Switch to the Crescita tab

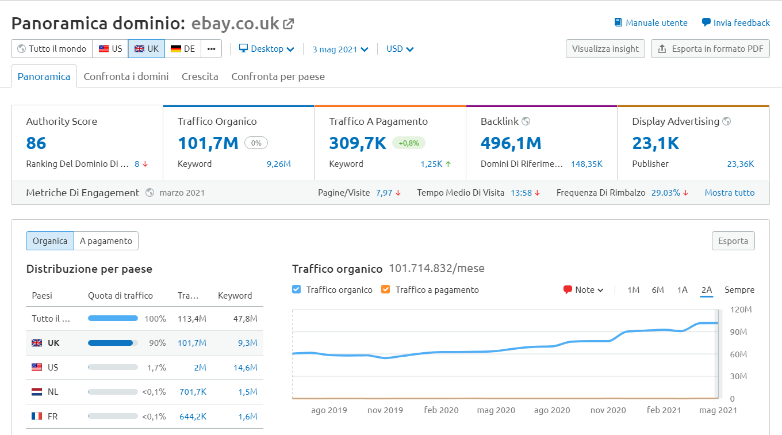tap(200, 76)
